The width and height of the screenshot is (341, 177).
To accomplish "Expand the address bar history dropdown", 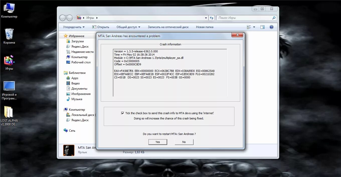I will (x=206, y=18).
